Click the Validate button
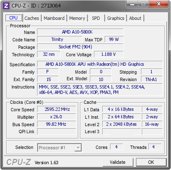 coord(118,162)
